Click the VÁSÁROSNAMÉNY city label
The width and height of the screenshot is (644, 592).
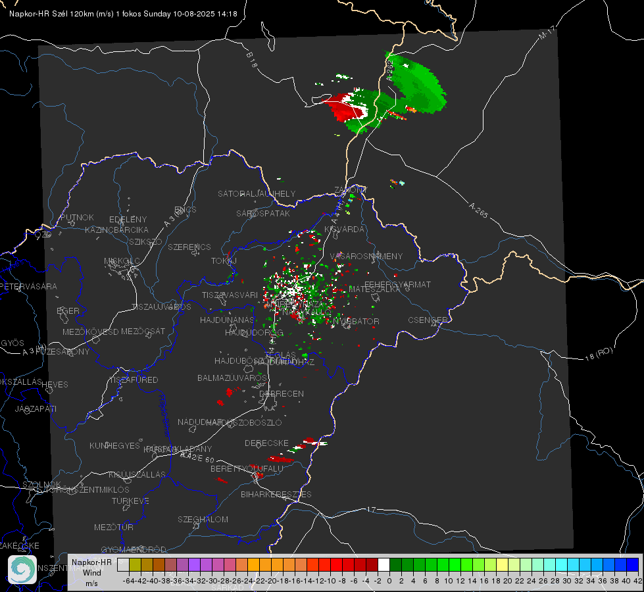point(366,256)
